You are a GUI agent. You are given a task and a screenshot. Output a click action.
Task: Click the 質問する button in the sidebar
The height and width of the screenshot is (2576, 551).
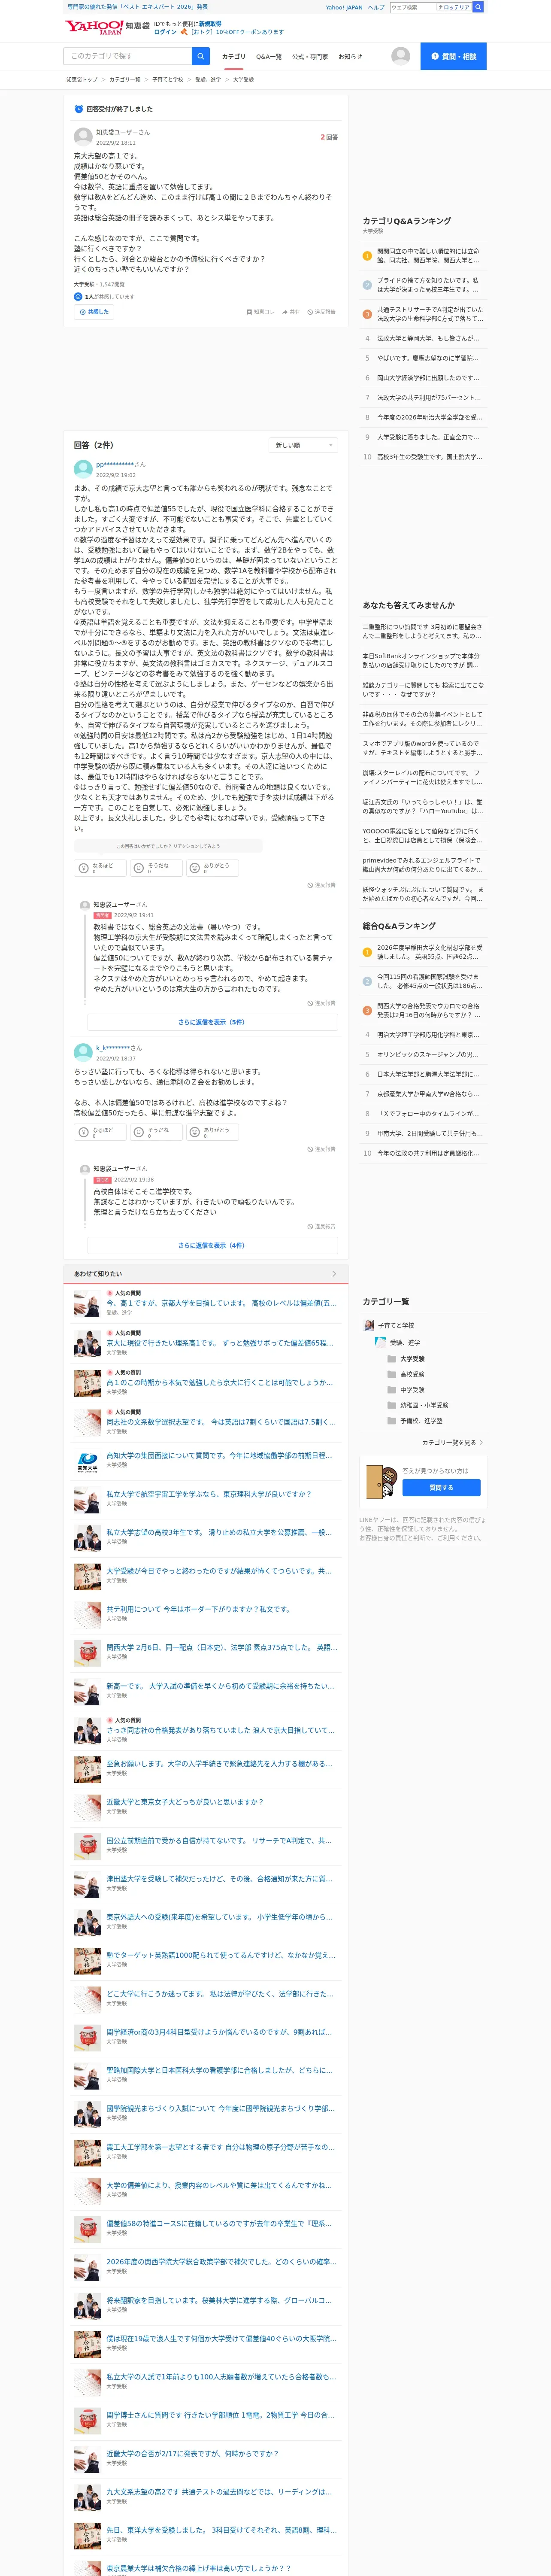[441, 1487]
